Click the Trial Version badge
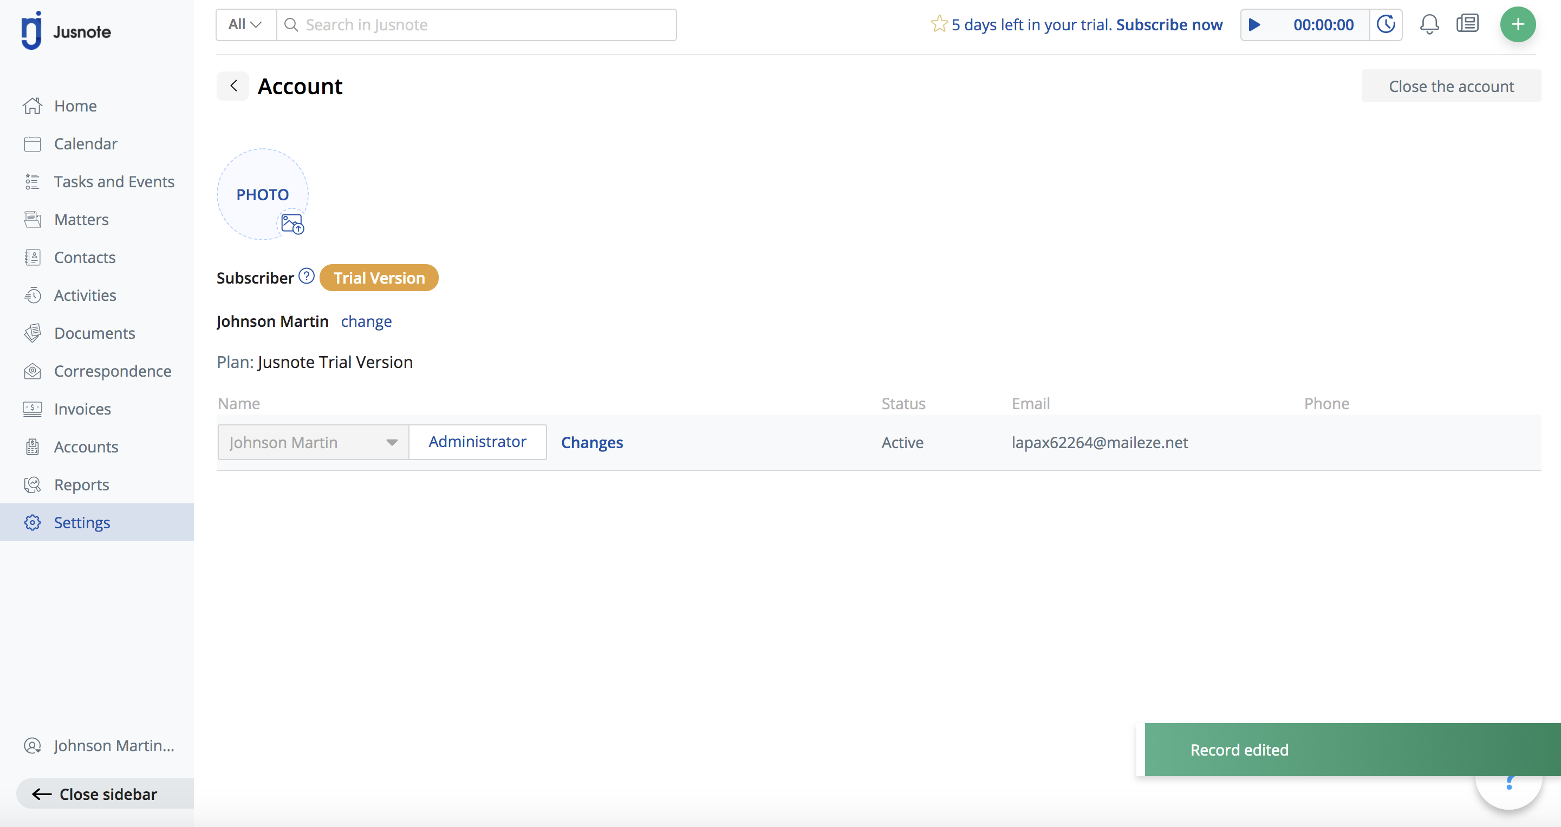 click(x=379, y=278)
